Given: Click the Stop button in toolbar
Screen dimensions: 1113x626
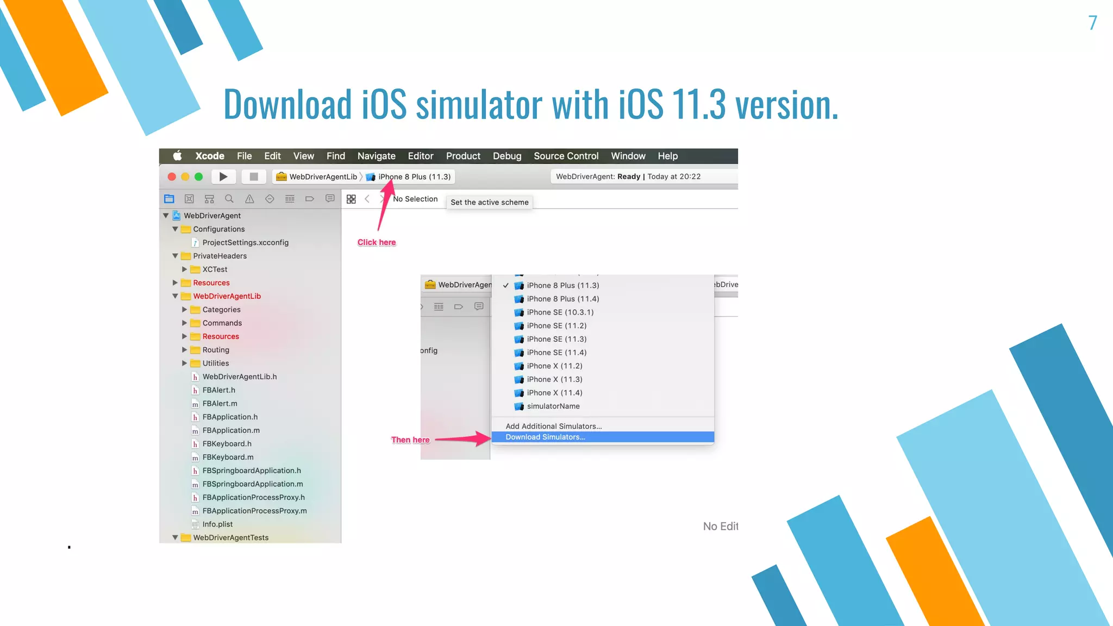Looking at the screenshot, I should pyautogui.click(x=253, y=177).
